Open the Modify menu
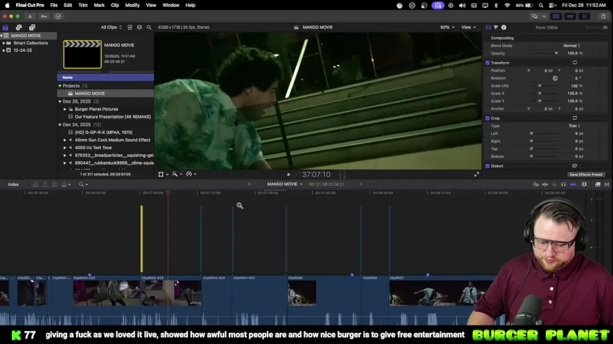613x344 pixels. [132, 5]
